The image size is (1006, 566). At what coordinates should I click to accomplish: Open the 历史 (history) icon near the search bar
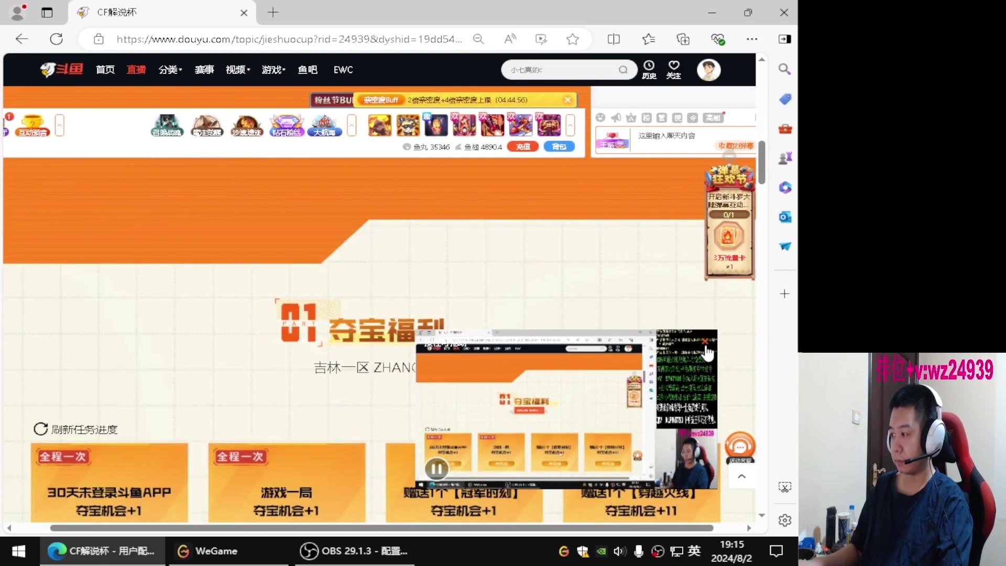[649, 69]
